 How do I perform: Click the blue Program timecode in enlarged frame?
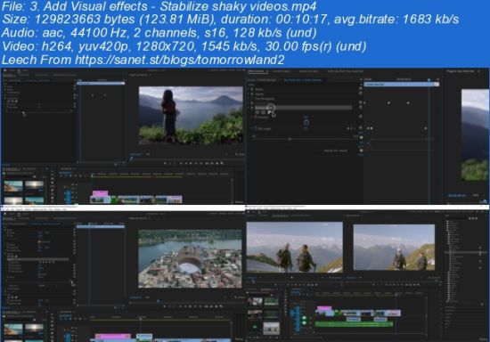point(456,196)
